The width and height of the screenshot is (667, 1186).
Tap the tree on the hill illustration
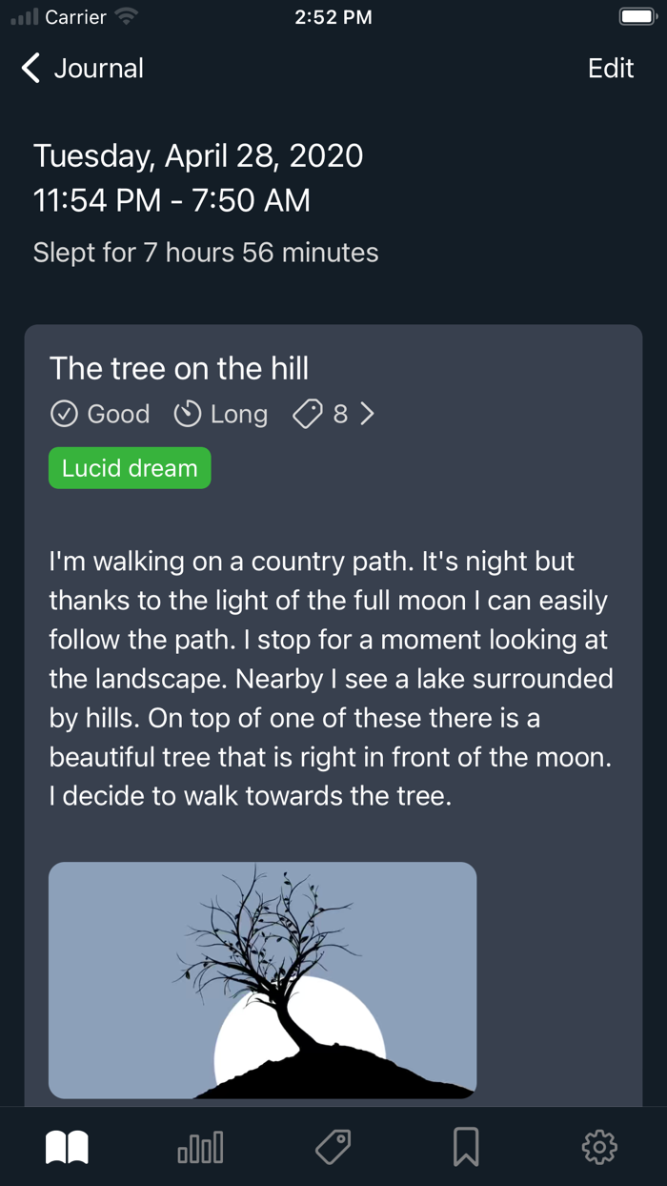262,980
